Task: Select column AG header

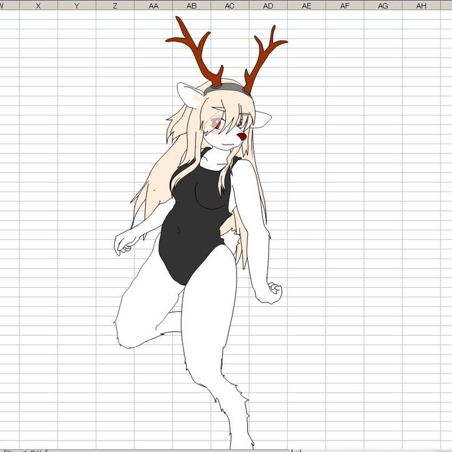Action: [x=384, y=5]
